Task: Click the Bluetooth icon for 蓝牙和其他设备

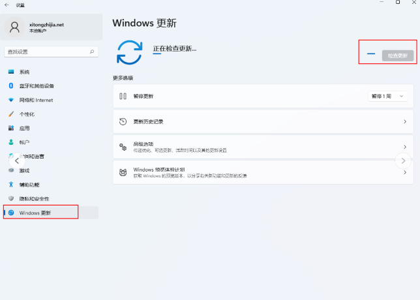Action: tap(11, 86)
